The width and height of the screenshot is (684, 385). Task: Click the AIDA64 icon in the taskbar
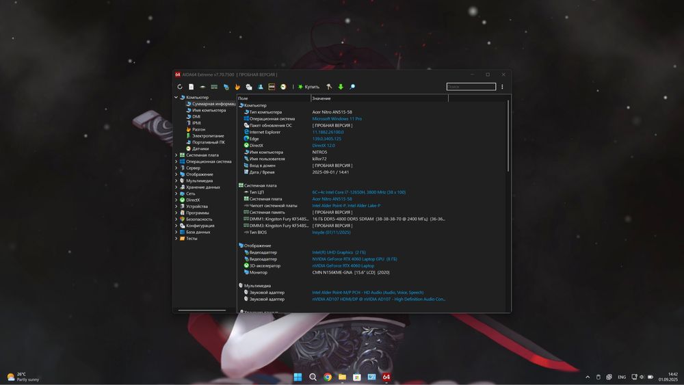[x=386, y=377]
